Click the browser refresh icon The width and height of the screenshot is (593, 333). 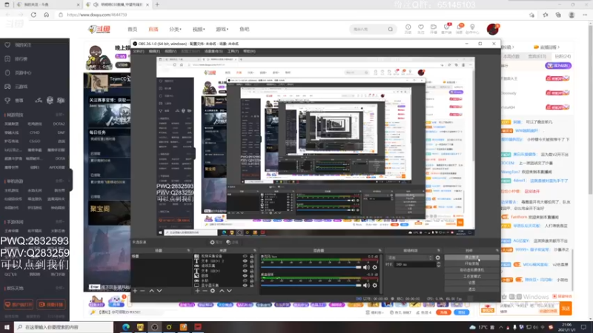pyautogui.click(x=33, y=15)
